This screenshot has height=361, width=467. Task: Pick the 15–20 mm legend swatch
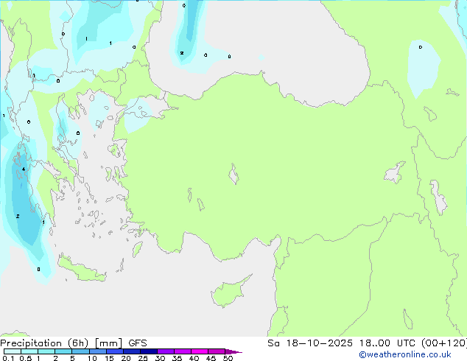pyautogui.click(x=115, y=351)
